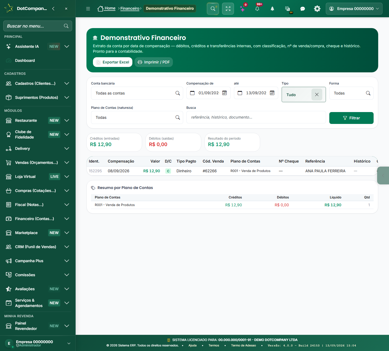Open the language translate BR icon
The height and width of the screenshot is (351, 389).
coord(288,9)
